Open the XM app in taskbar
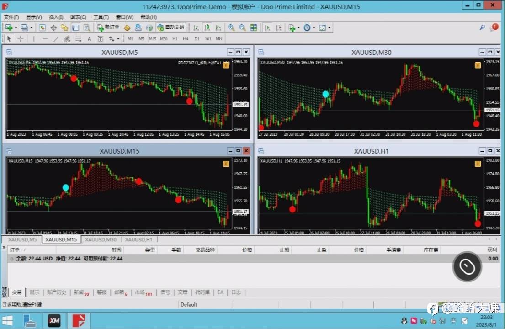 point(54,321)
